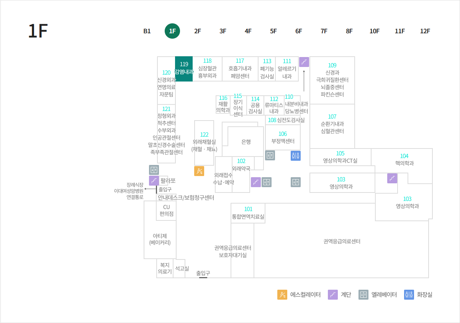460x323 pixels.
Task: Click the elevator icon left of 103 영상의학과
Action: click(x=296, y=182)
